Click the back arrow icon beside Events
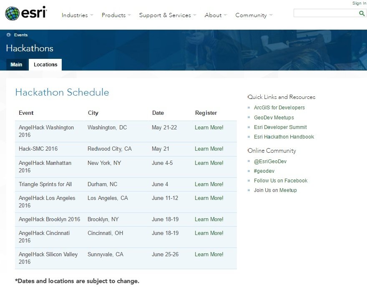Image resolution: width=367 pixels, height=303 pixels. tap(9, 35)
